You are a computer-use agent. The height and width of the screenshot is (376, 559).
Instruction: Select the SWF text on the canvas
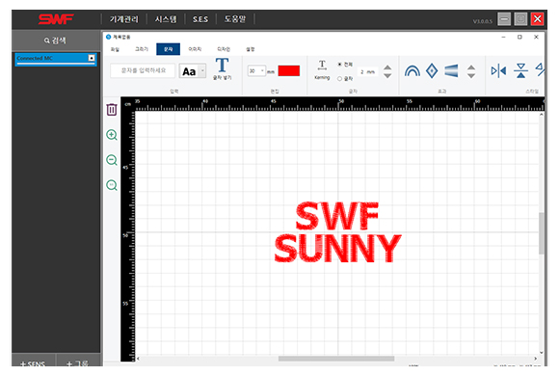(x=337, y=216)
